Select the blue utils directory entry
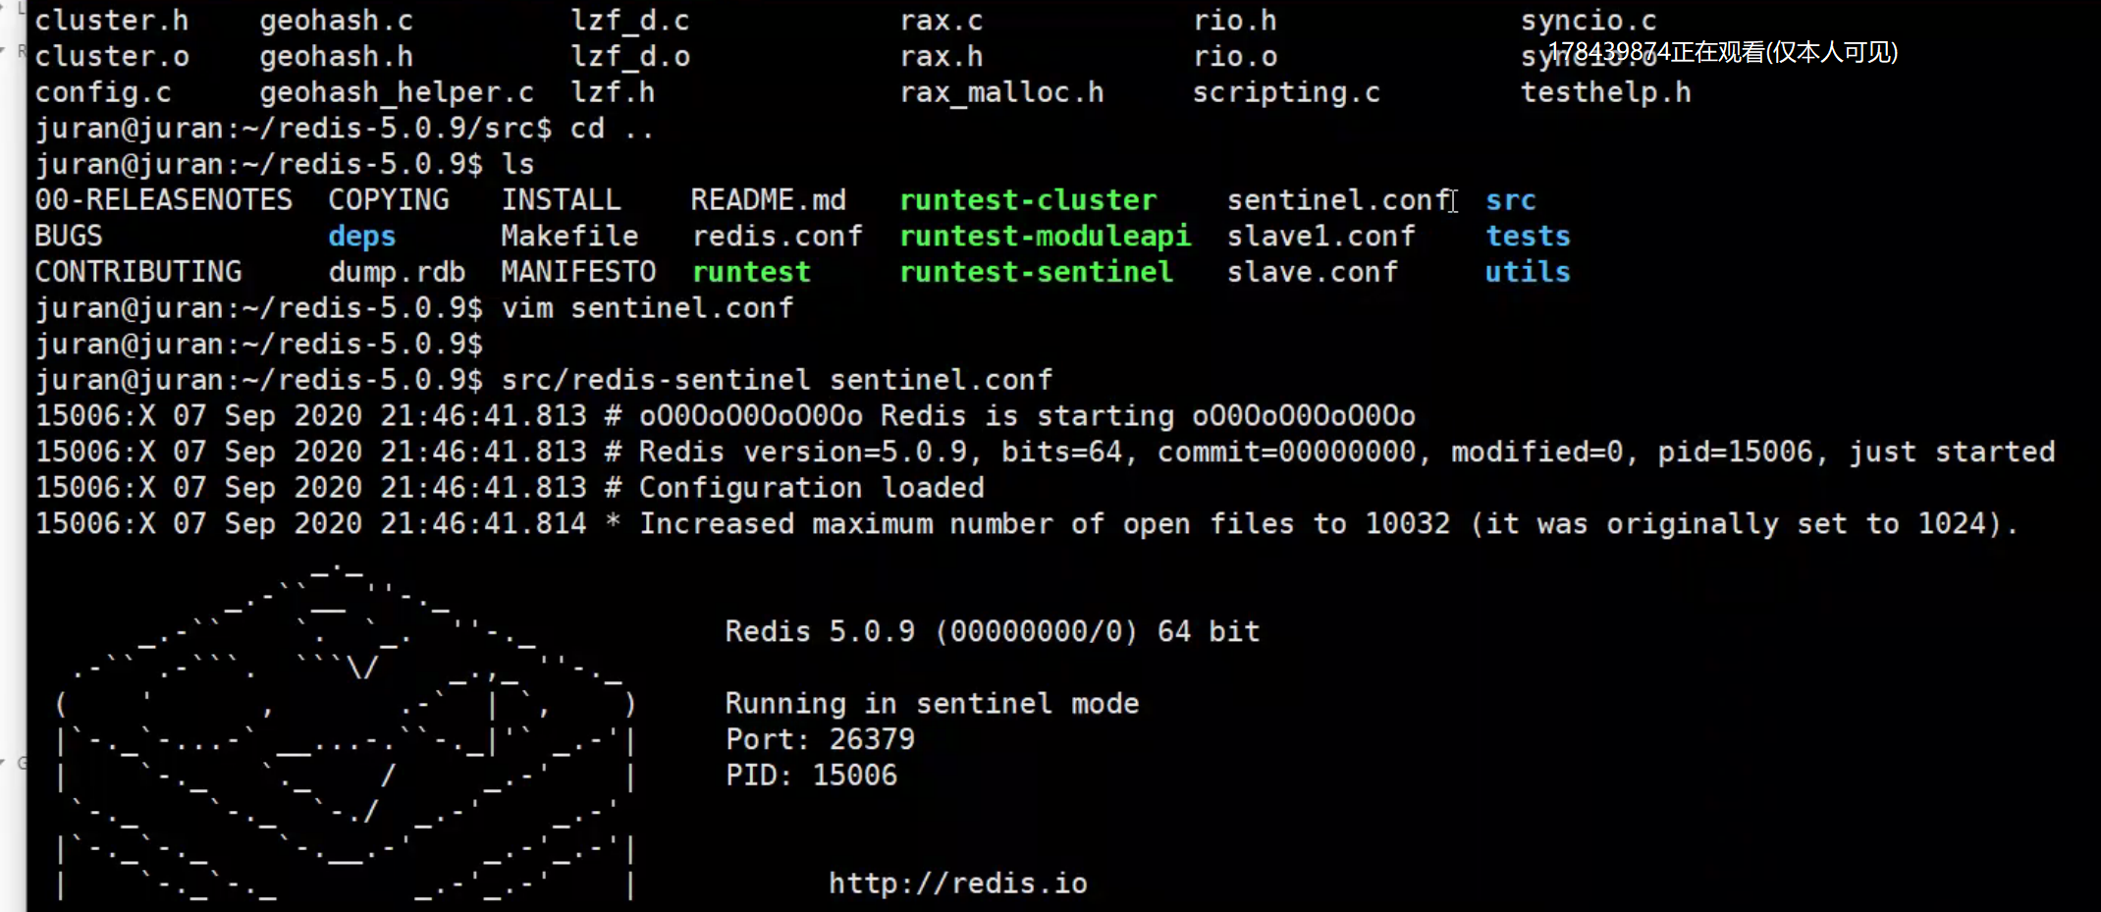Image resolution: width=2101 pixels, height=912 pixels. tap(1529, 272)
